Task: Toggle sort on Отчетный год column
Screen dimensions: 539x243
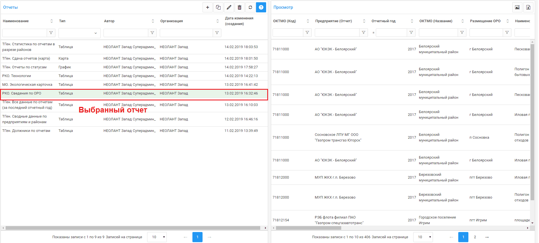Action: point(412,21)
